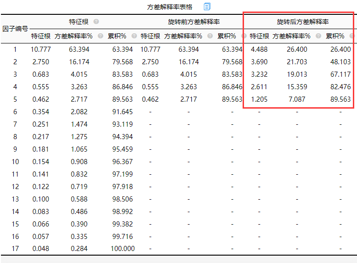357x263 pixels.
Task: Click the value 16.174 in first 方差解释率% column
Action: coord(79,62)
